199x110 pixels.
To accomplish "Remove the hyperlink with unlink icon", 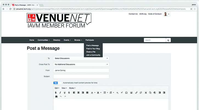I will [x=141, y=93].
